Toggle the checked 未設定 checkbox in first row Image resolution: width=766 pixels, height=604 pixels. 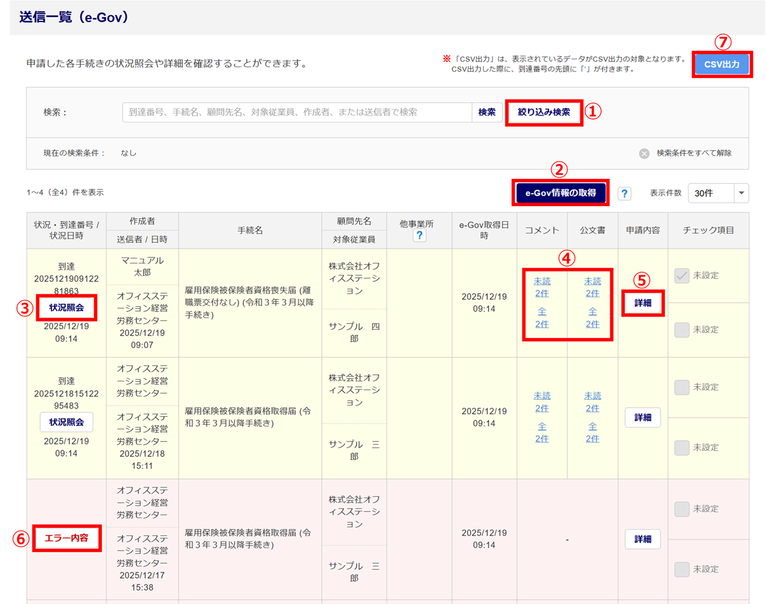[x=682, y=275]
